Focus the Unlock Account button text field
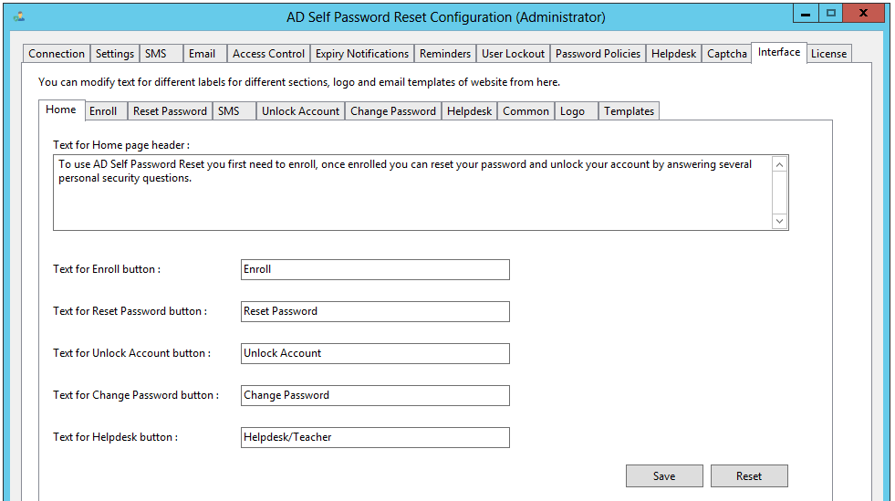 (x=375, y=353)
